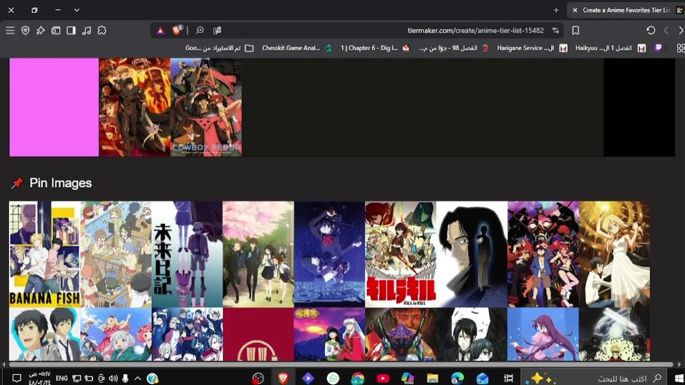Bookmark this page with the bookmark icon
The height and width of the screenshot is (385, 685).
pyautogui.click(x=575, y=30)
